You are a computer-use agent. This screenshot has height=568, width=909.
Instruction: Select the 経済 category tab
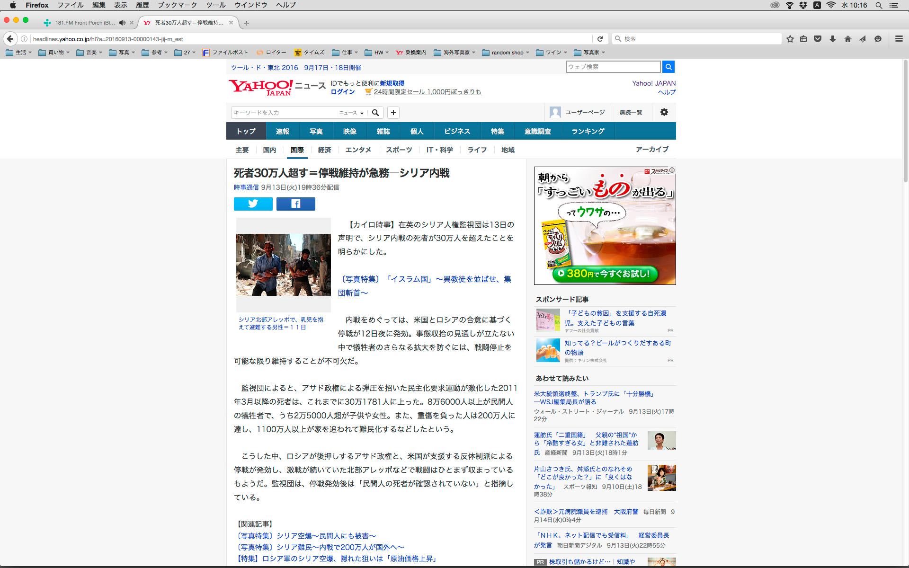point(324,150)
